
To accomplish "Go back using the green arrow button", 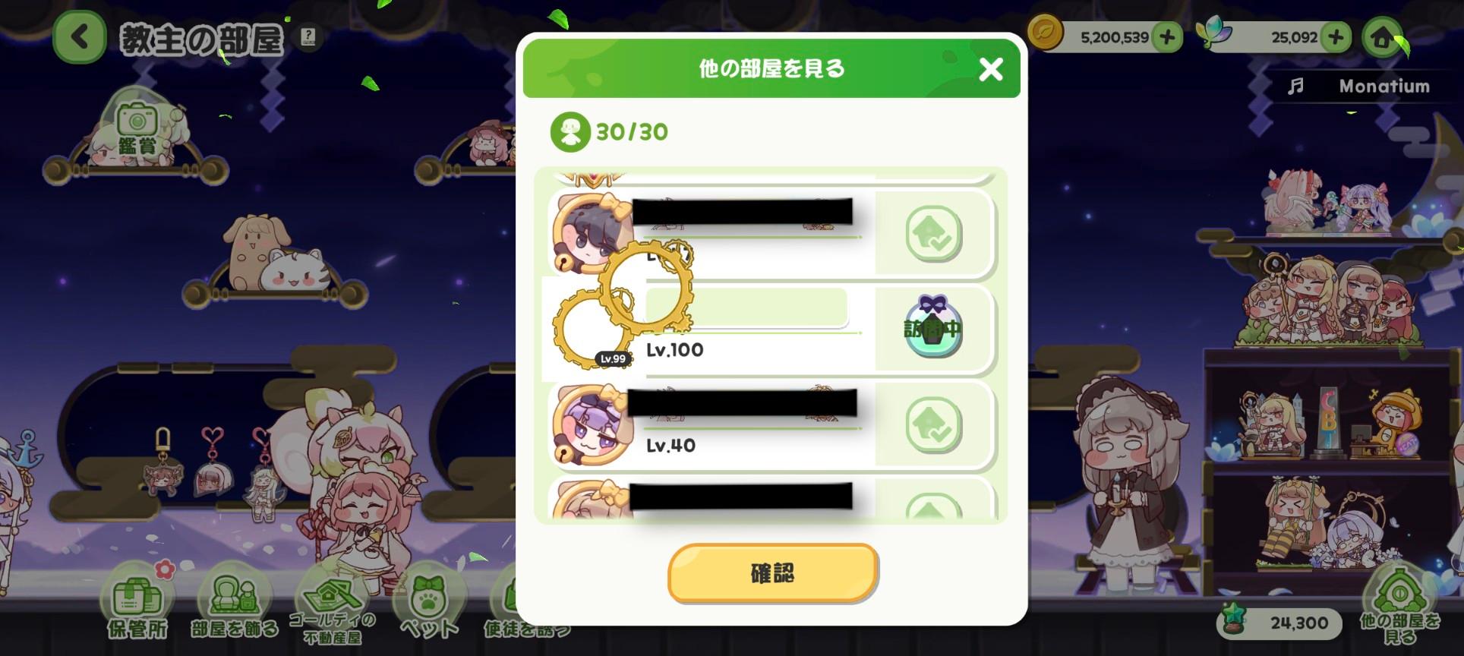I will (x=79, y=37).
